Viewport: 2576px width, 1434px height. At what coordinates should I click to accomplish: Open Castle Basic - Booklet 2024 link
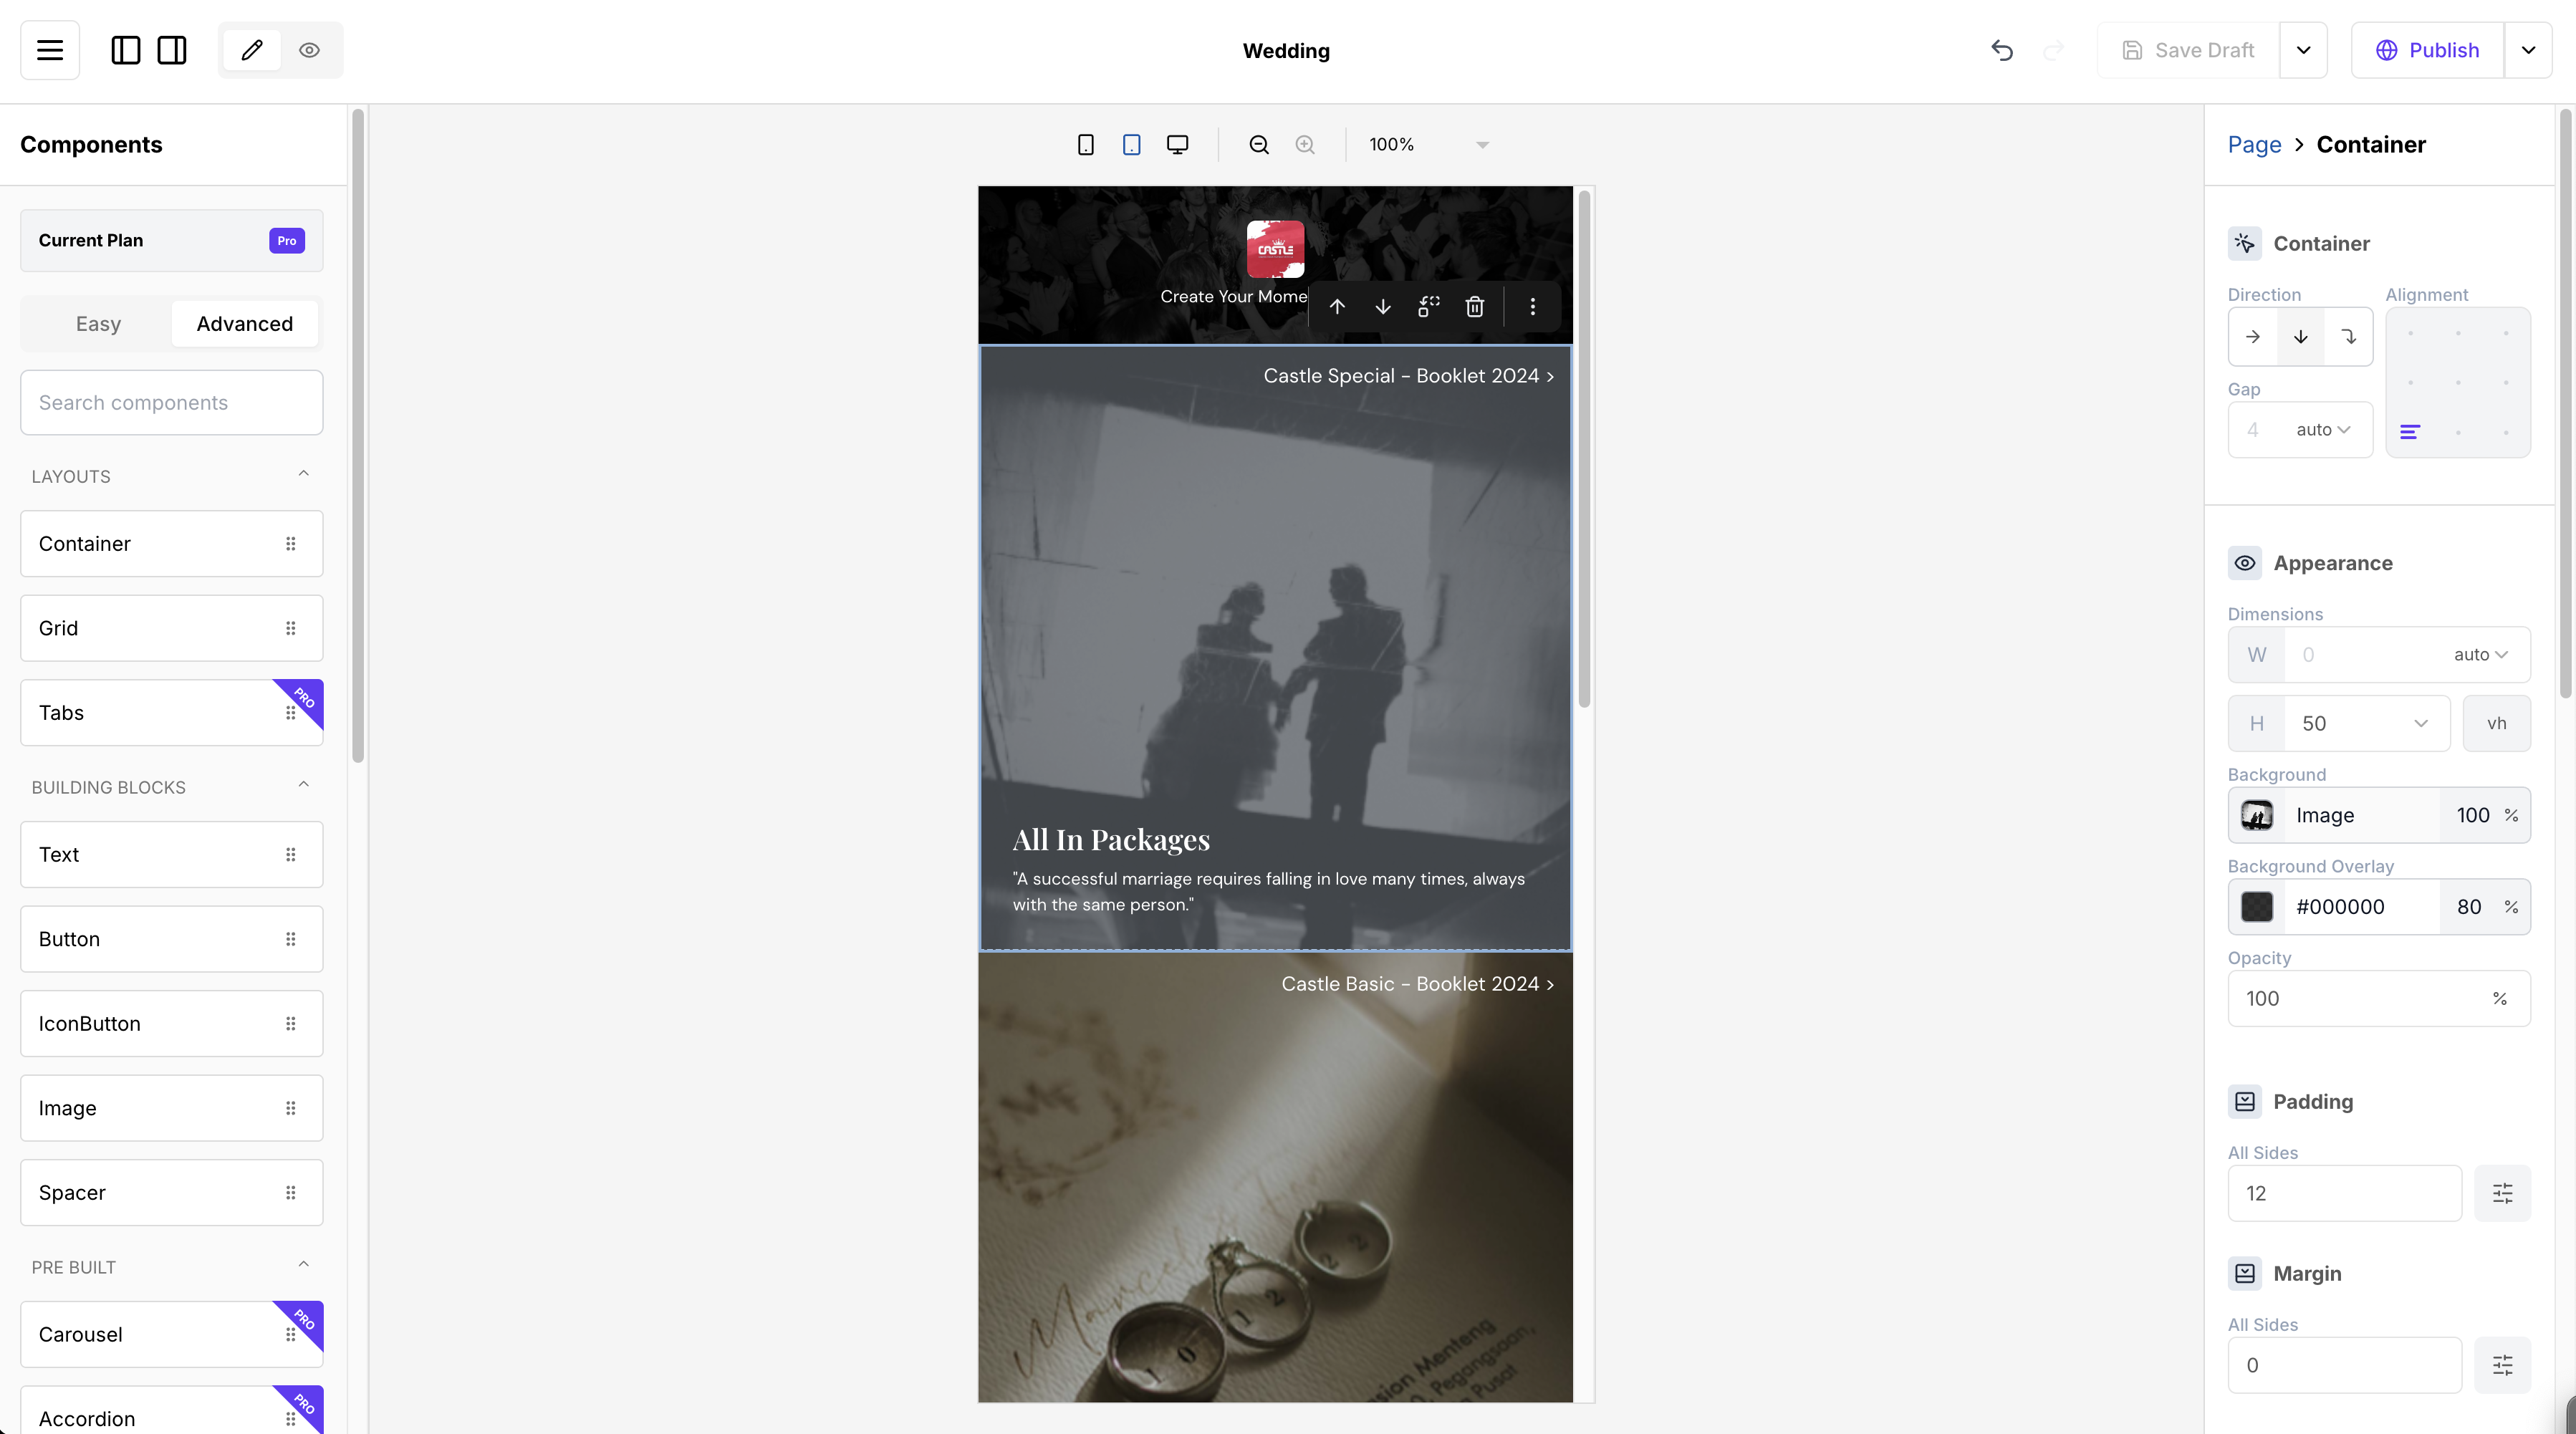click(x=1418, y=984)
